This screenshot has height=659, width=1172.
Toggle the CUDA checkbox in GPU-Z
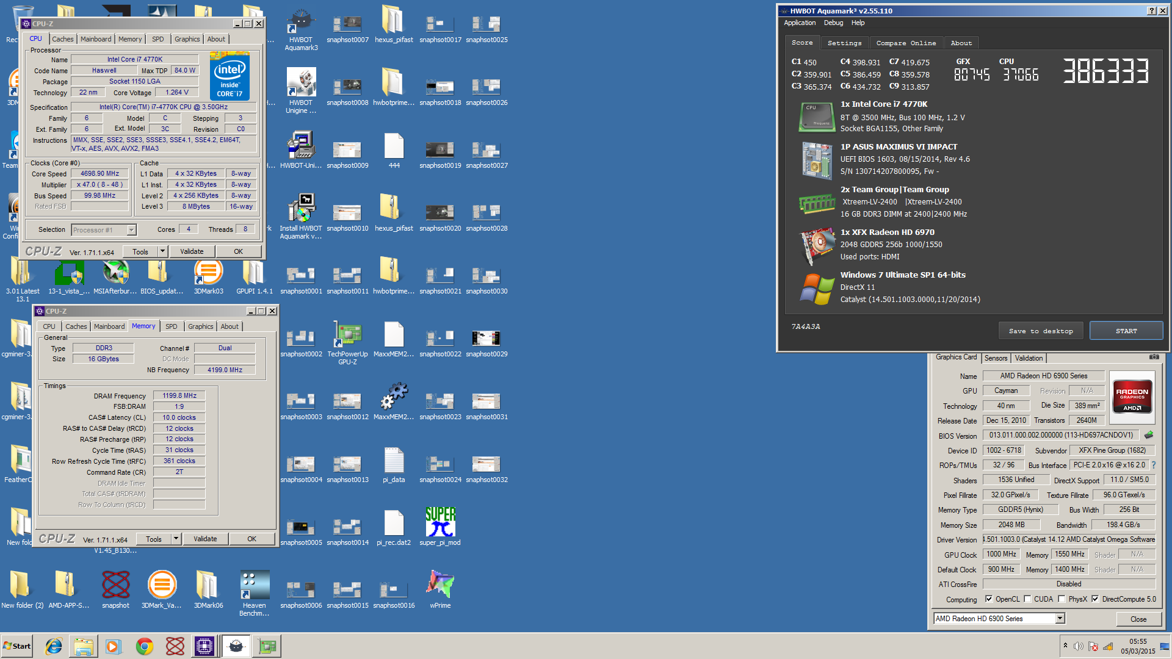(1027, 599)
